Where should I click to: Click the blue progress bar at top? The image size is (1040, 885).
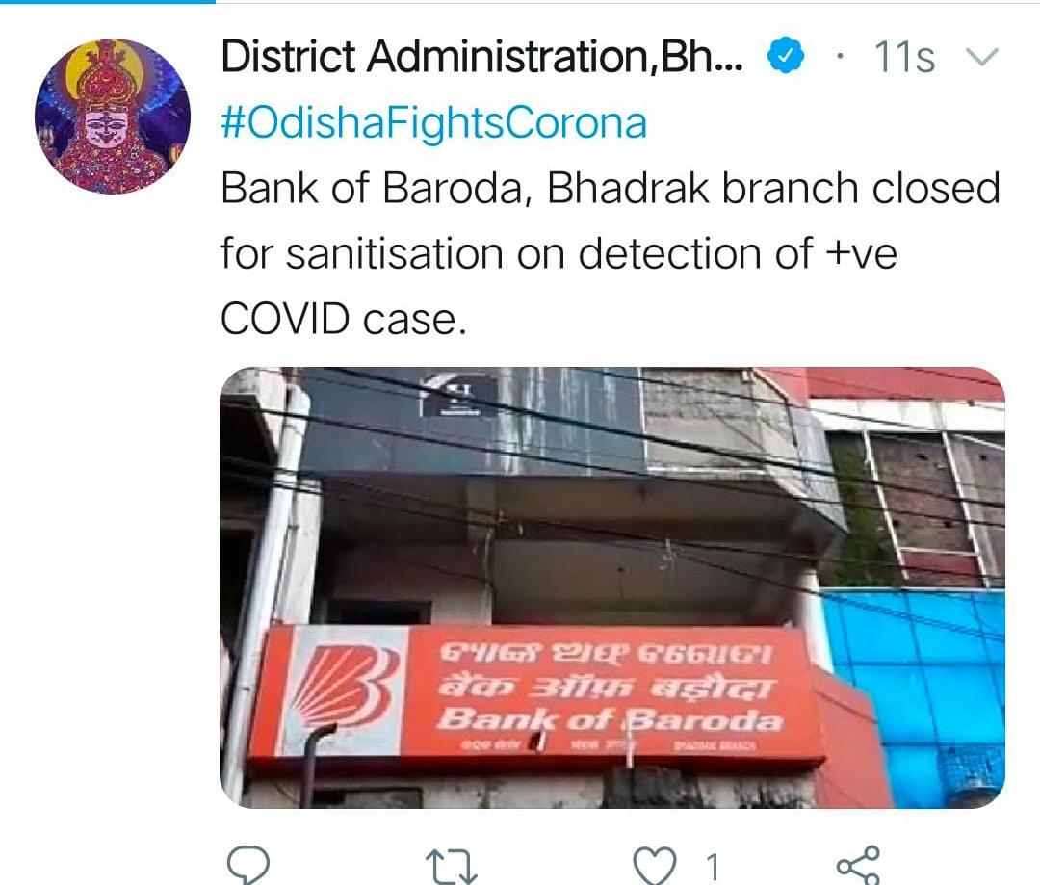108,1
